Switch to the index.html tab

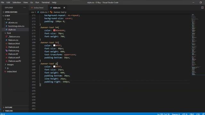[x=38, y=8]
